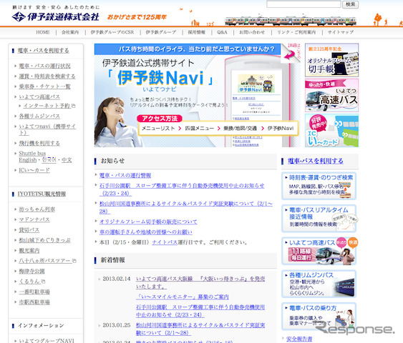Viewport: 403px width, 343px height.
Task: Open リンク・ご利用案内 menu item
Action: (x=296, y=32)
